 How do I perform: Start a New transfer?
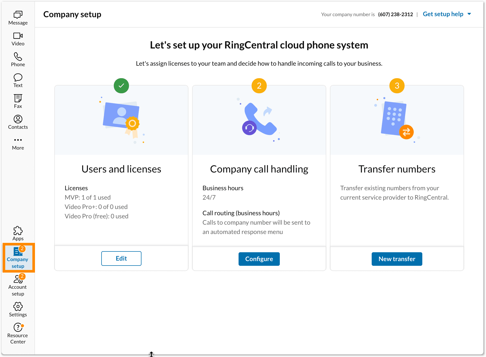397,259
